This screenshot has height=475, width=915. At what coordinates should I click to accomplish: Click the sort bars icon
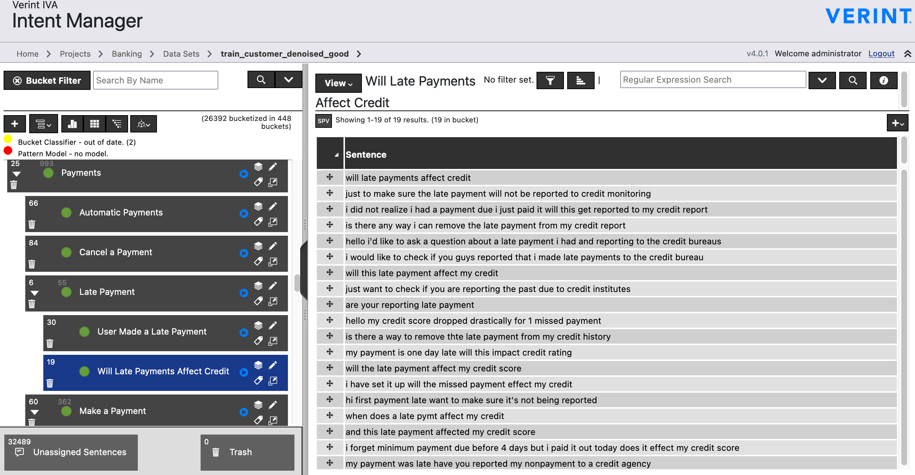tap(580, 80)
